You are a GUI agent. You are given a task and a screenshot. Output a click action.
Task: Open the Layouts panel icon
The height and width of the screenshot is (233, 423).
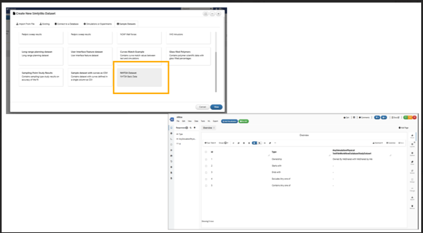pos(412,145)
